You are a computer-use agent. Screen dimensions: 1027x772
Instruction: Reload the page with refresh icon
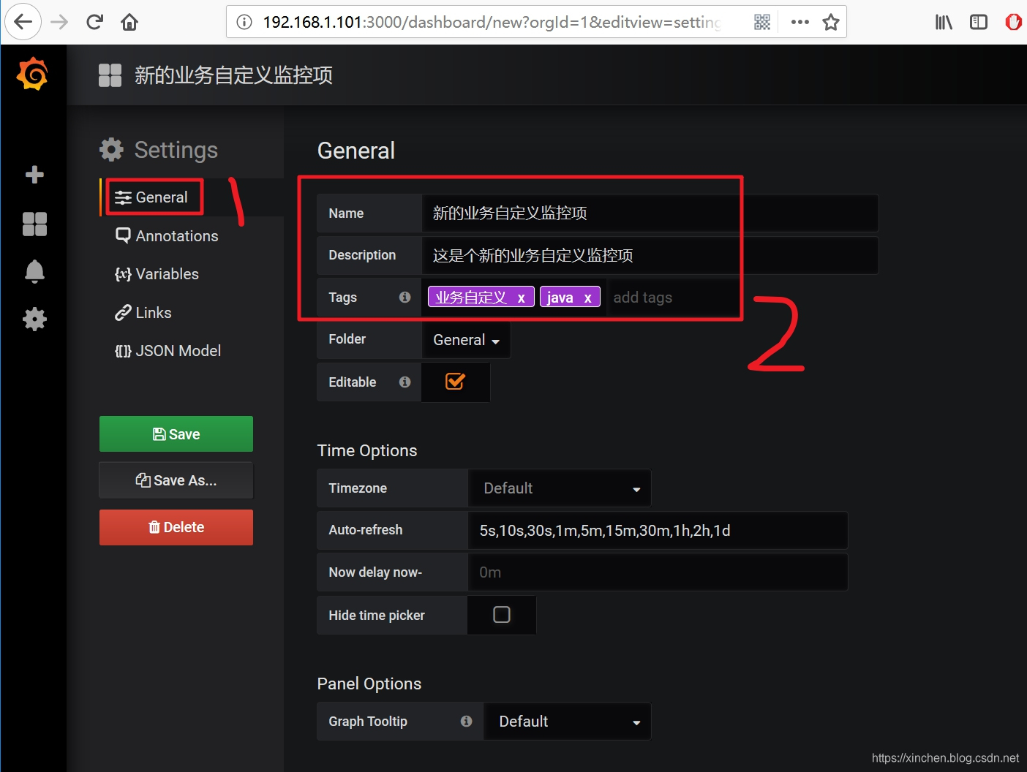(94, 22)
